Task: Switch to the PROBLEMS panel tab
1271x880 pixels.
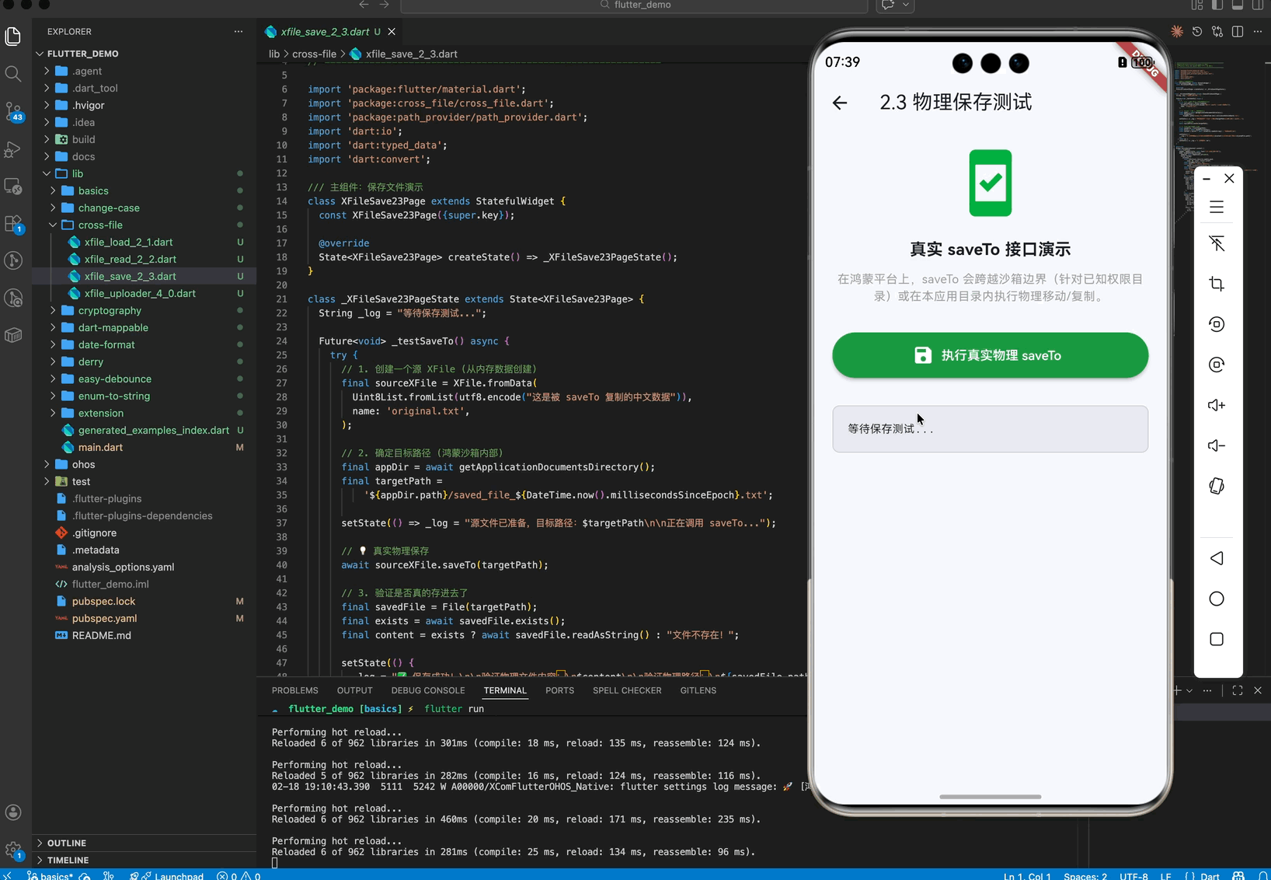Action: click(295, 690)
